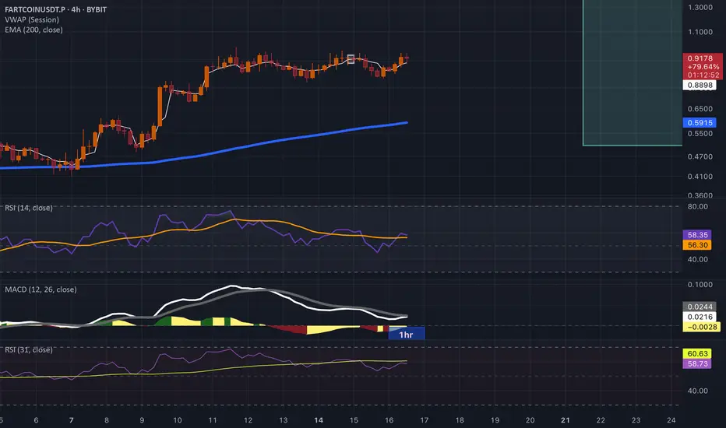Click date 17 on the time axis
This screenshot has width=726, height=428.
424,420
